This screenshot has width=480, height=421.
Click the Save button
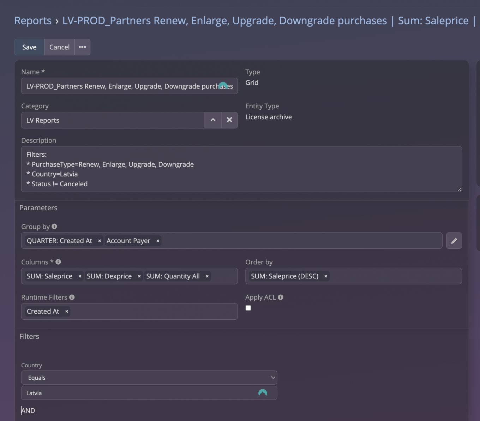pos(29,47)
